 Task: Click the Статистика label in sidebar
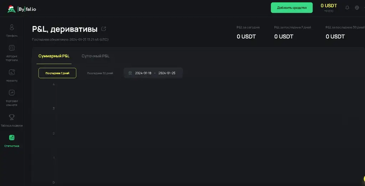pyautogui.click(x=12, y=146)
